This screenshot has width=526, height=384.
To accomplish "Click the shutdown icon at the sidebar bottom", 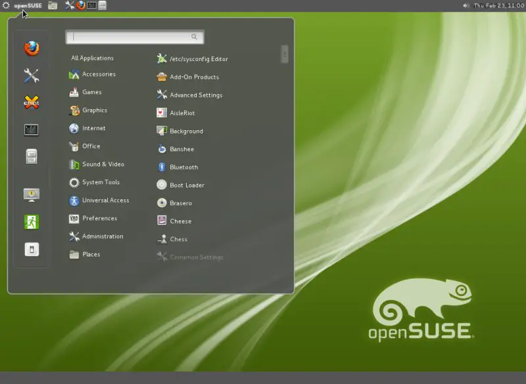I will (32, 249).
